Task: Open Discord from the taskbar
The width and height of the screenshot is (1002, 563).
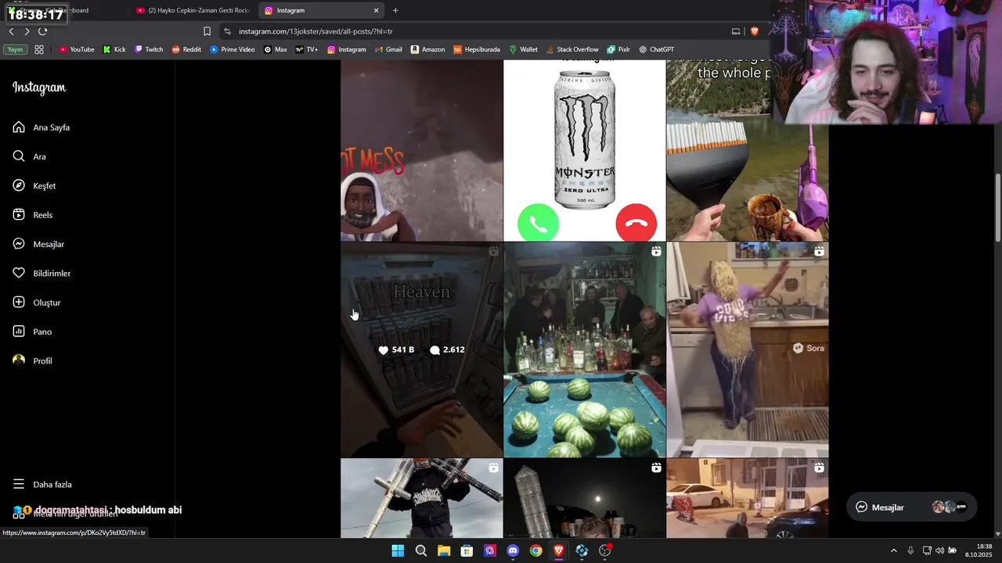Action: click(x=513, y=550)
